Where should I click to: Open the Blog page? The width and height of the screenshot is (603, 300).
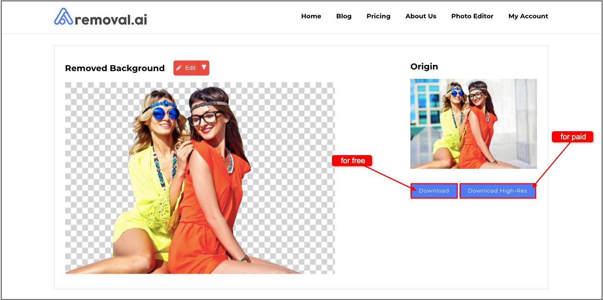344,16
